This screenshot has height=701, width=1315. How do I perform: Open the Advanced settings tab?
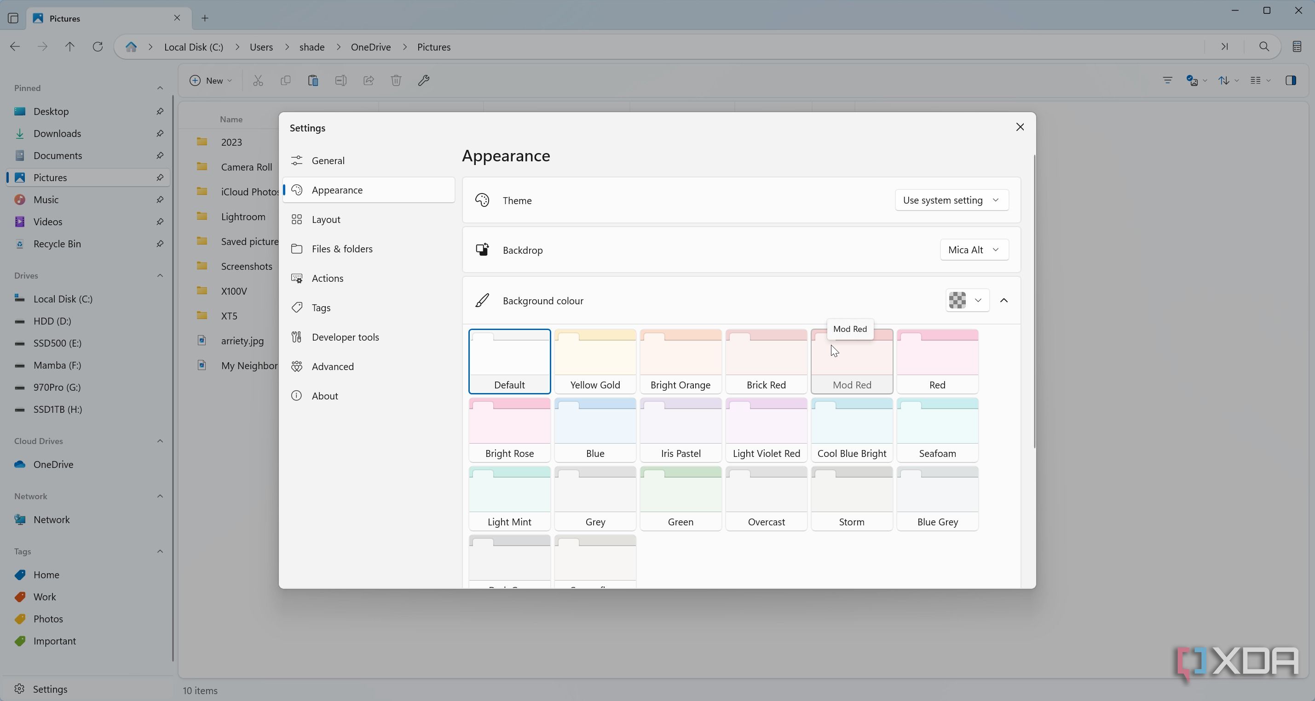click(369, 366)
